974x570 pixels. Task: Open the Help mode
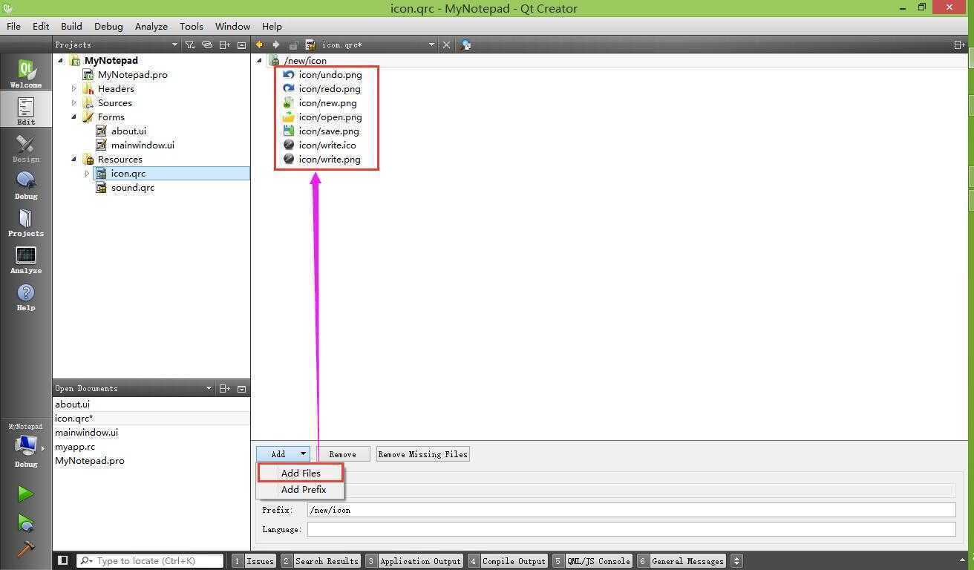(x=26, y=296)
